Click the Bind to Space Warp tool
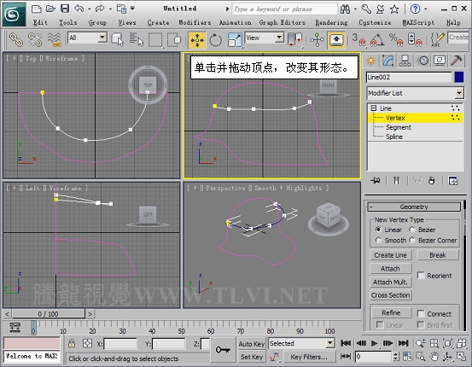 (x=55, y=40)
